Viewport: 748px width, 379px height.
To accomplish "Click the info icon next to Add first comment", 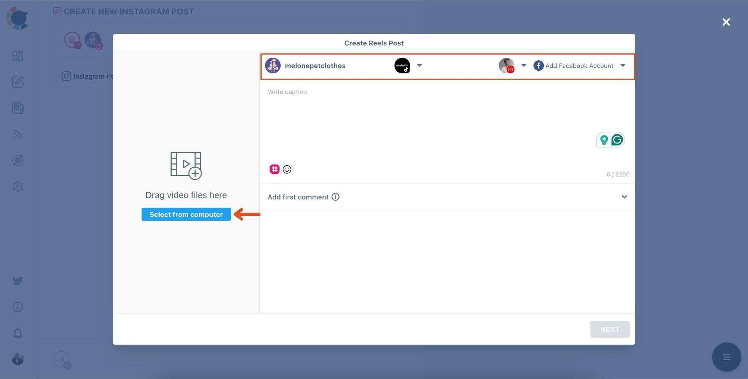I will pos(335,197).
